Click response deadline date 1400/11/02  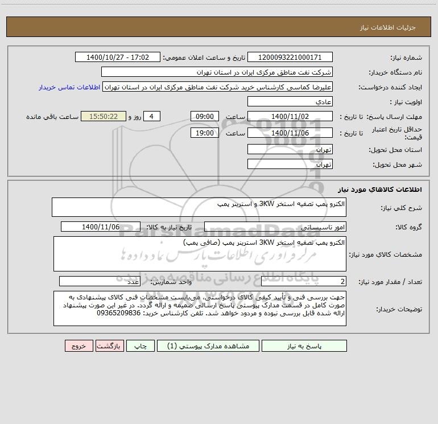pyautogui.click(x=290, y=116)
